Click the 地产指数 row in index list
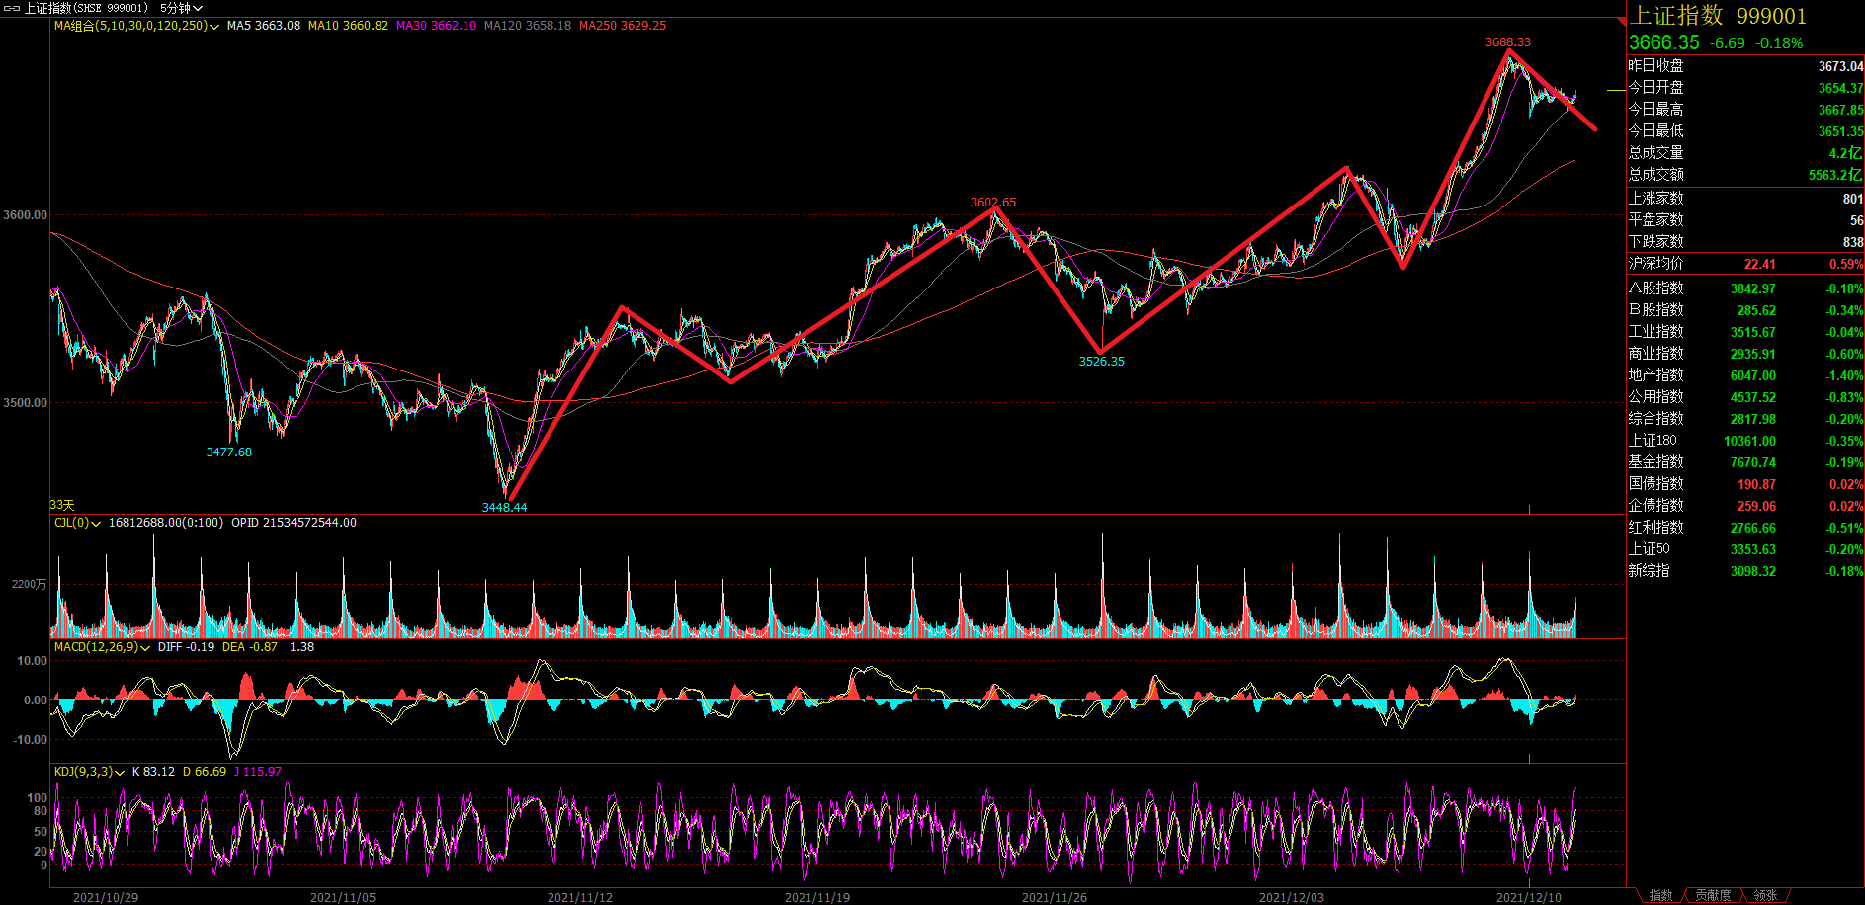 click(x=1655, y=375)
